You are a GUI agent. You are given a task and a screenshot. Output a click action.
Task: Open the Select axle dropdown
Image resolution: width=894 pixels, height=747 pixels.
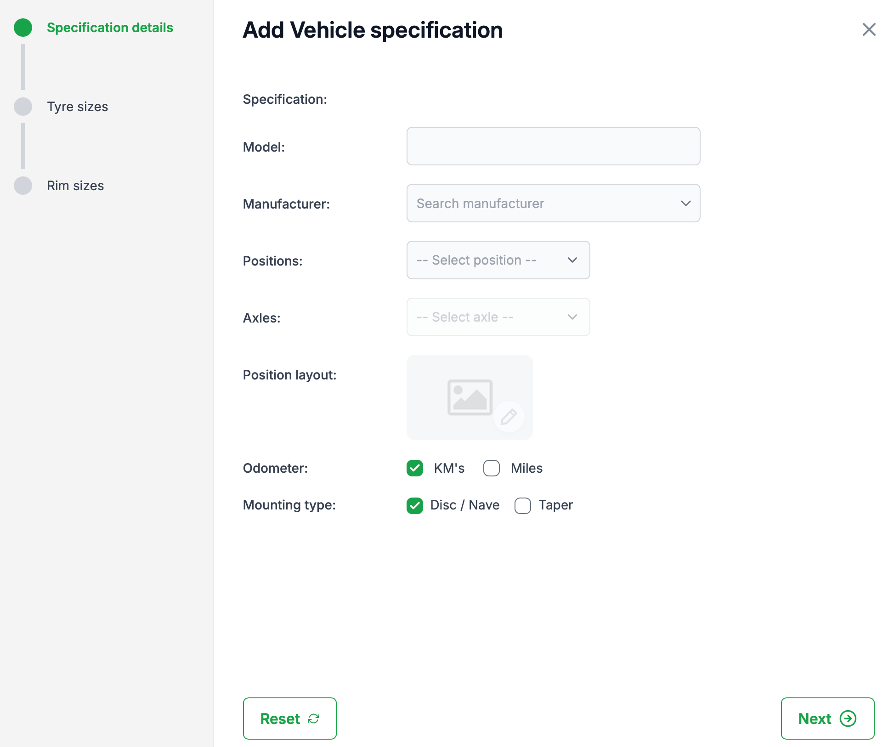click(x=498, y=317)
